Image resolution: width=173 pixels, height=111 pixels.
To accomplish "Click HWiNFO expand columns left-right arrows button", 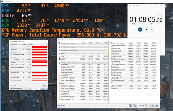I will [59, 106].
